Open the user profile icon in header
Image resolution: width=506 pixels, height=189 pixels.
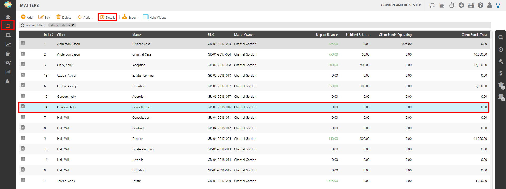click(489, 5)
